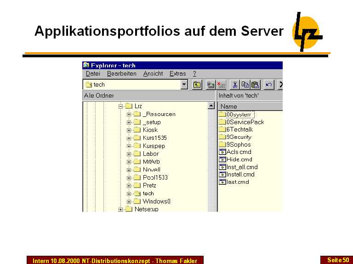Screen dimensions: 353x264
Task: Open the Datei menu
Action: click(x=93, y=73)
